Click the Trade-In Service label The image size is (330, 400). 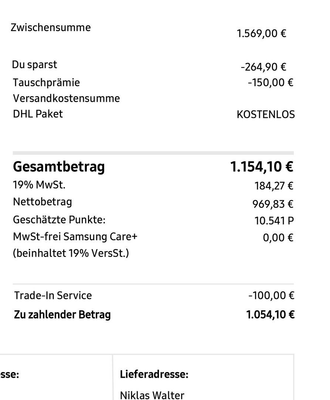point(53,296)
